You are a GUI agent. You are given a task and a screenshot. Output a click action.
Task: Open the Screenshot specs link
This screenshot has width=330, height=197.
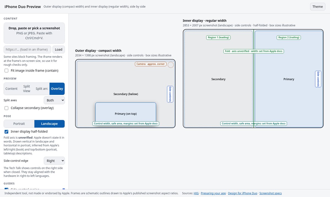(x=271, y=193)
